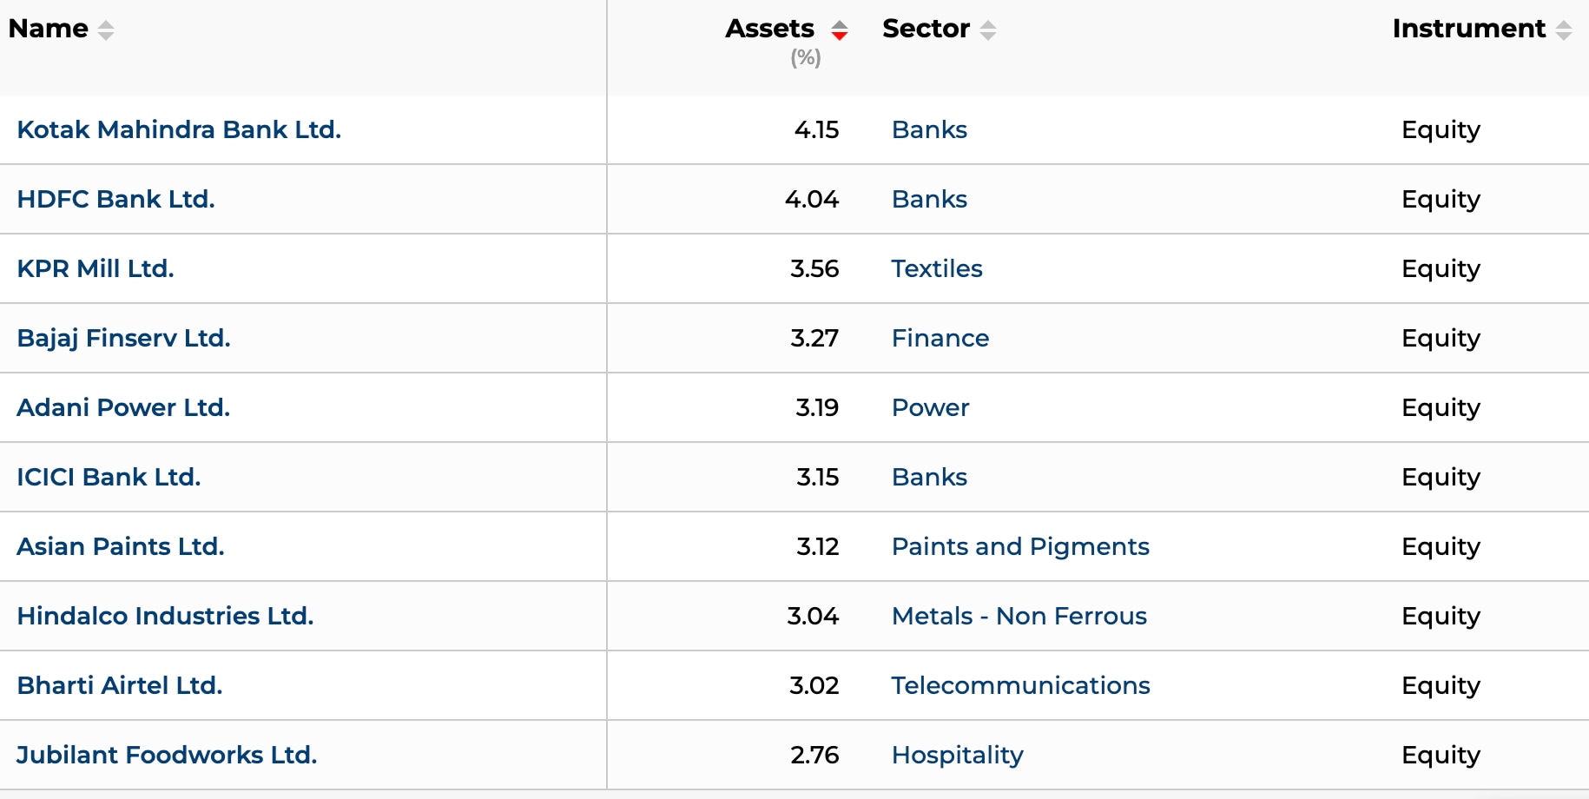Click the Paints and Pigments sector
1589x799 pixels.
pyautogui.click(x=1020, y=546)
